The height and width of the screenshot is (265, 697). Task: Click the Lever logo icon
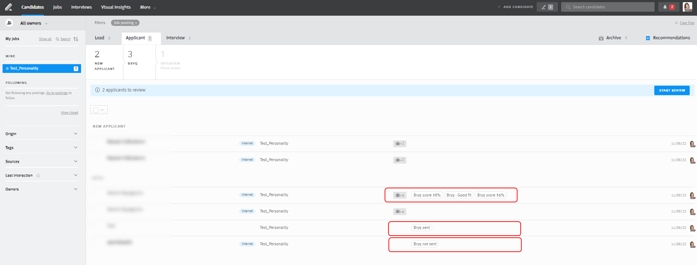(8, 7)
